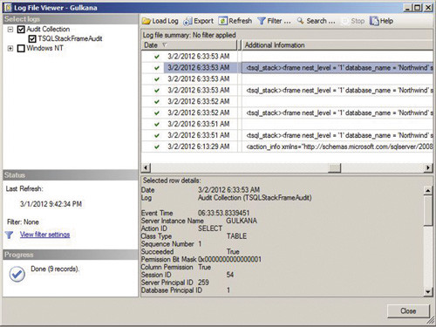Click the Search magnifier icon
Image resolution: width=436 pixels, height=327 pixels.
click(301, 21)
